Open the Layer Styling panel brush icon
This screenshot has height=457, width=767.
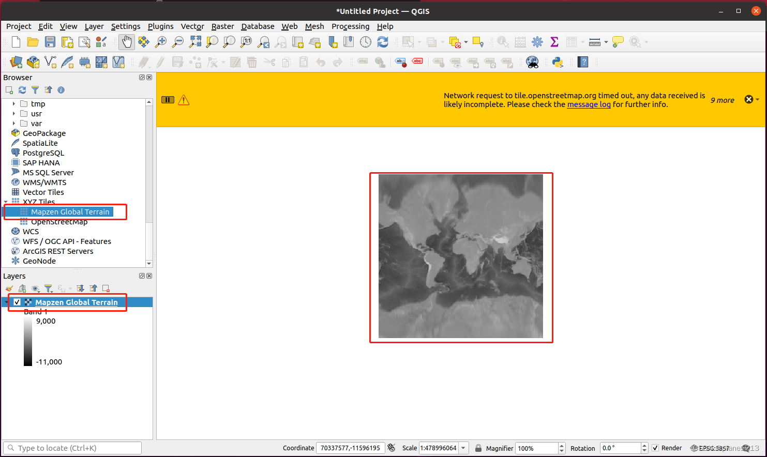coord(9,288)
